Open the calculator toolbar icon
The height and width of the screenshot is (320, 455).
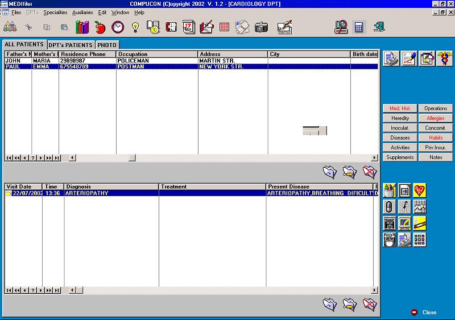(x=359, y=27)
